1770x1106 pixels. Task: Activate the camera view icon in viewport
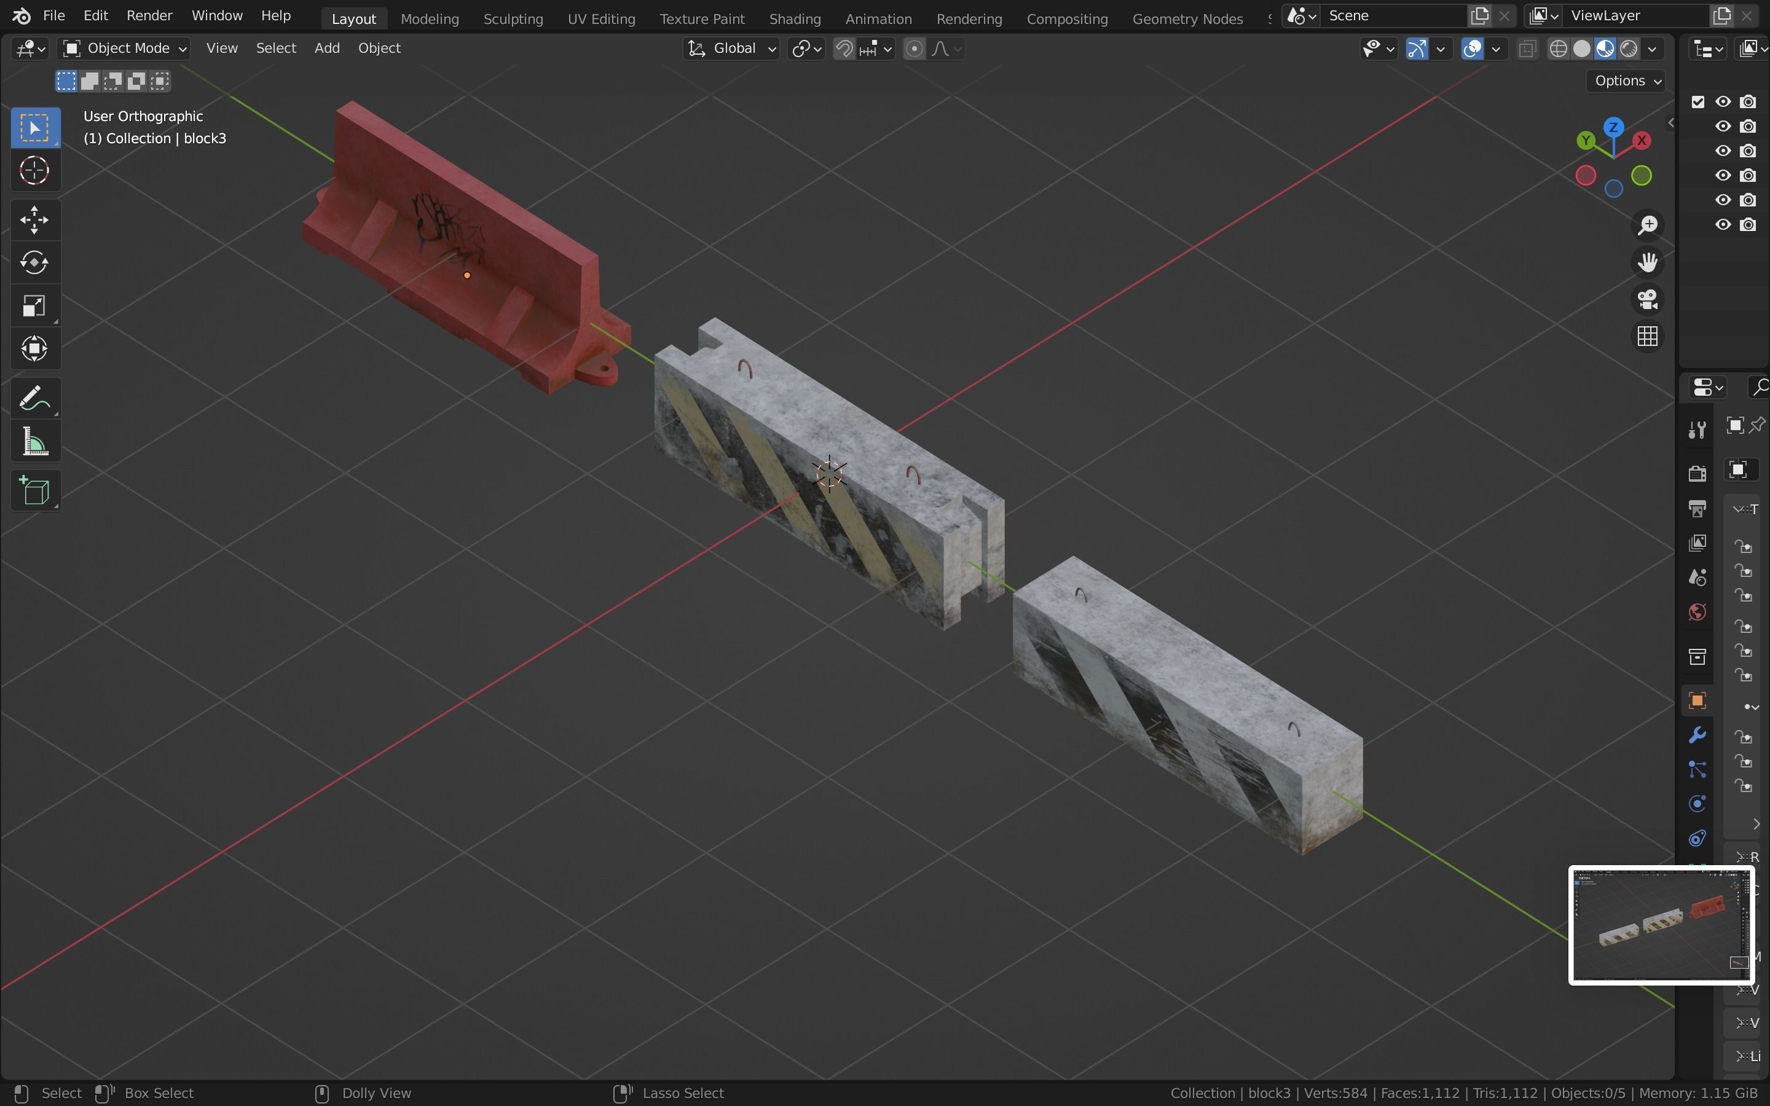tap(1647, 300)
